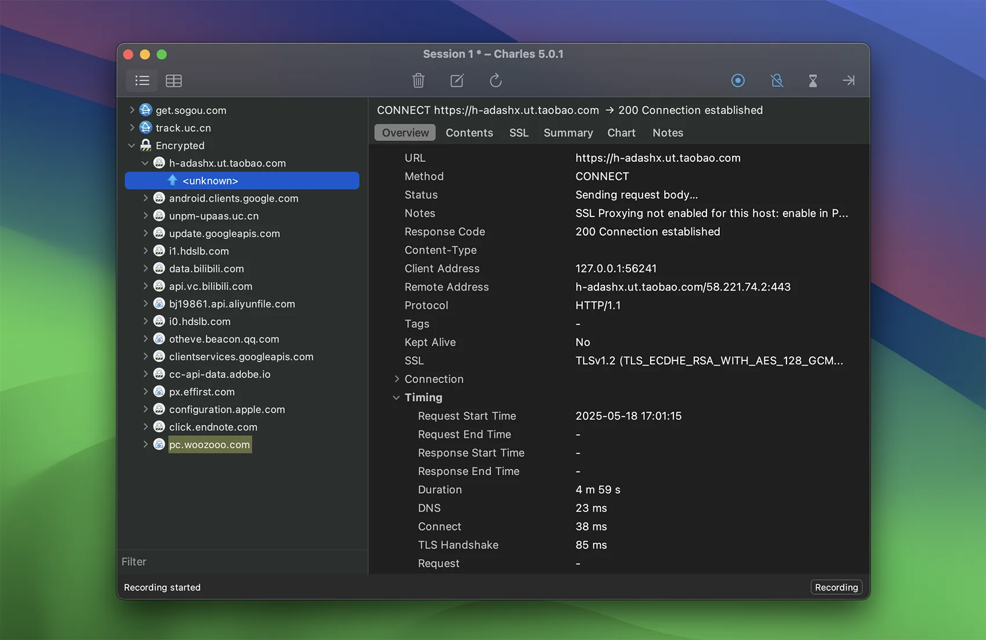Expand the update.googleapis.com node
This screenshot has width=986, height=640.
[145, 233]
